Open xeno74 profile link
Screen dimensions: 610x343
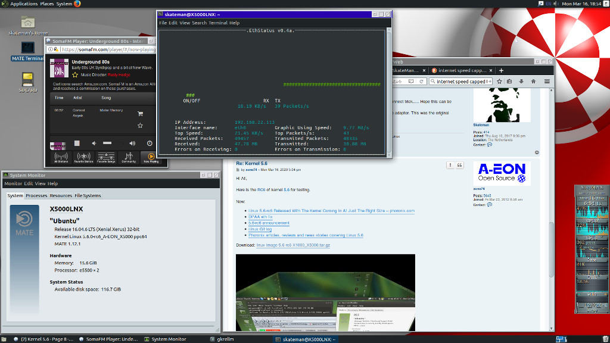[x=479, y=189]
